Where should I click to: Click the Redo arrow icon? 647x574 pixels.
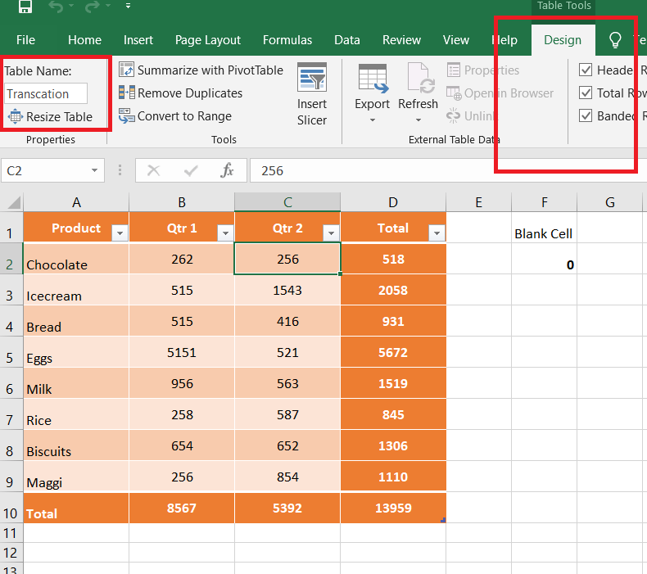(x=93, y=6)
